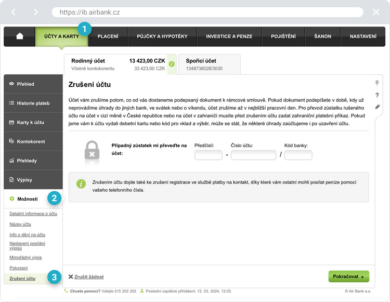This screenshot has width=390, height=302.
Task: Click the home icon in navigation bar
Action: click(x=20, y=36)
